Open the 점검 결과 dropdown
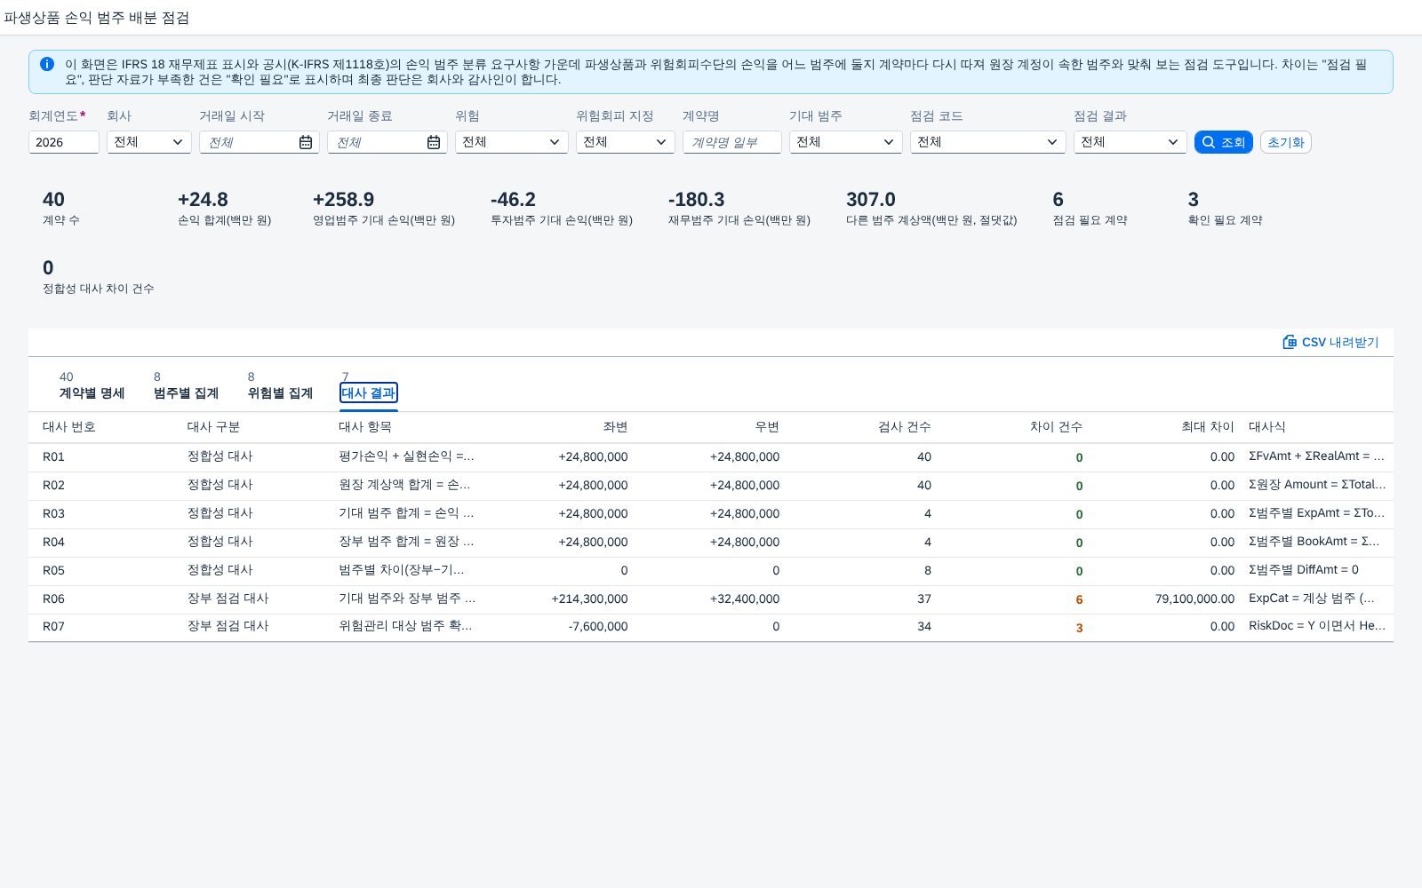Image resolution: width=1422 pixels, height=888 pixels. [1130, 142]
